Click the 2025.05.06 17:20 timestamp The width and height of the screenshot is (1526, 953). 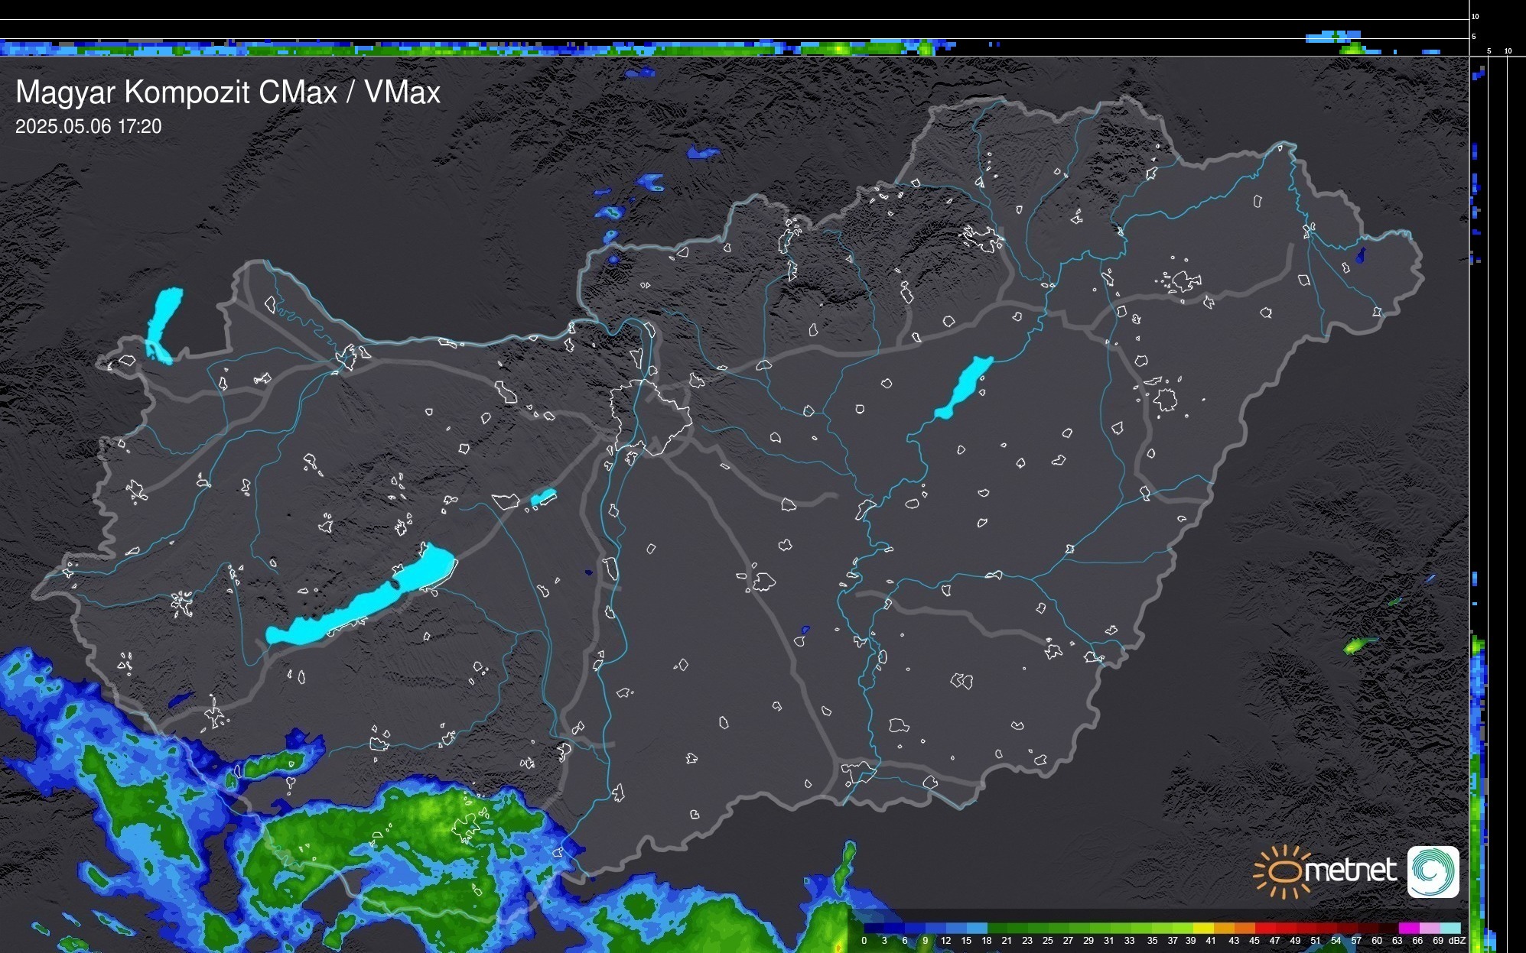pyautogui.click(x=89, y=127)
